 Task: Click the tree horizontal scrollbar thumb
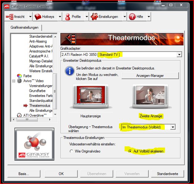point(27,119)
